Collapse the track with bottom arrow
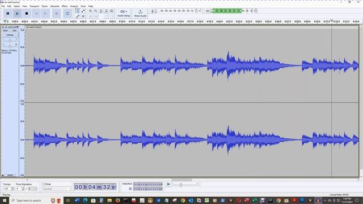363x204 pixels. (x=3, y=175)
